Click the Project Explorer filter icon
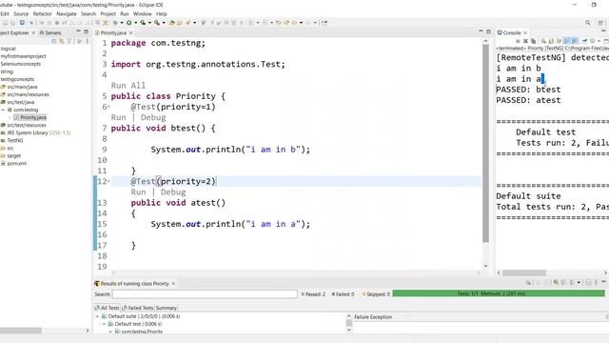The image size is (609, 343). pos(69,41)
